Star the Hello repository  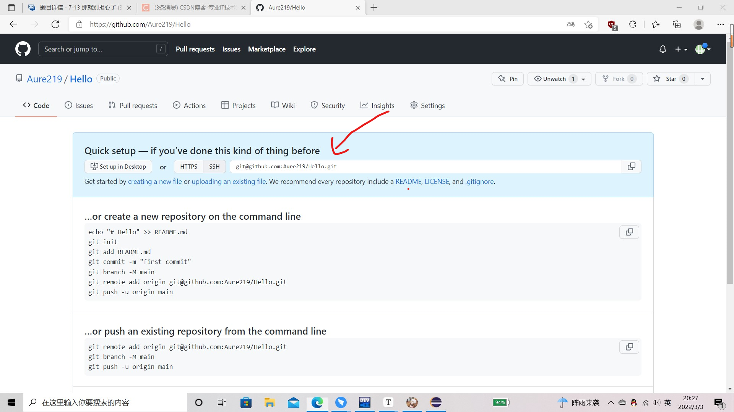[671, 79]
